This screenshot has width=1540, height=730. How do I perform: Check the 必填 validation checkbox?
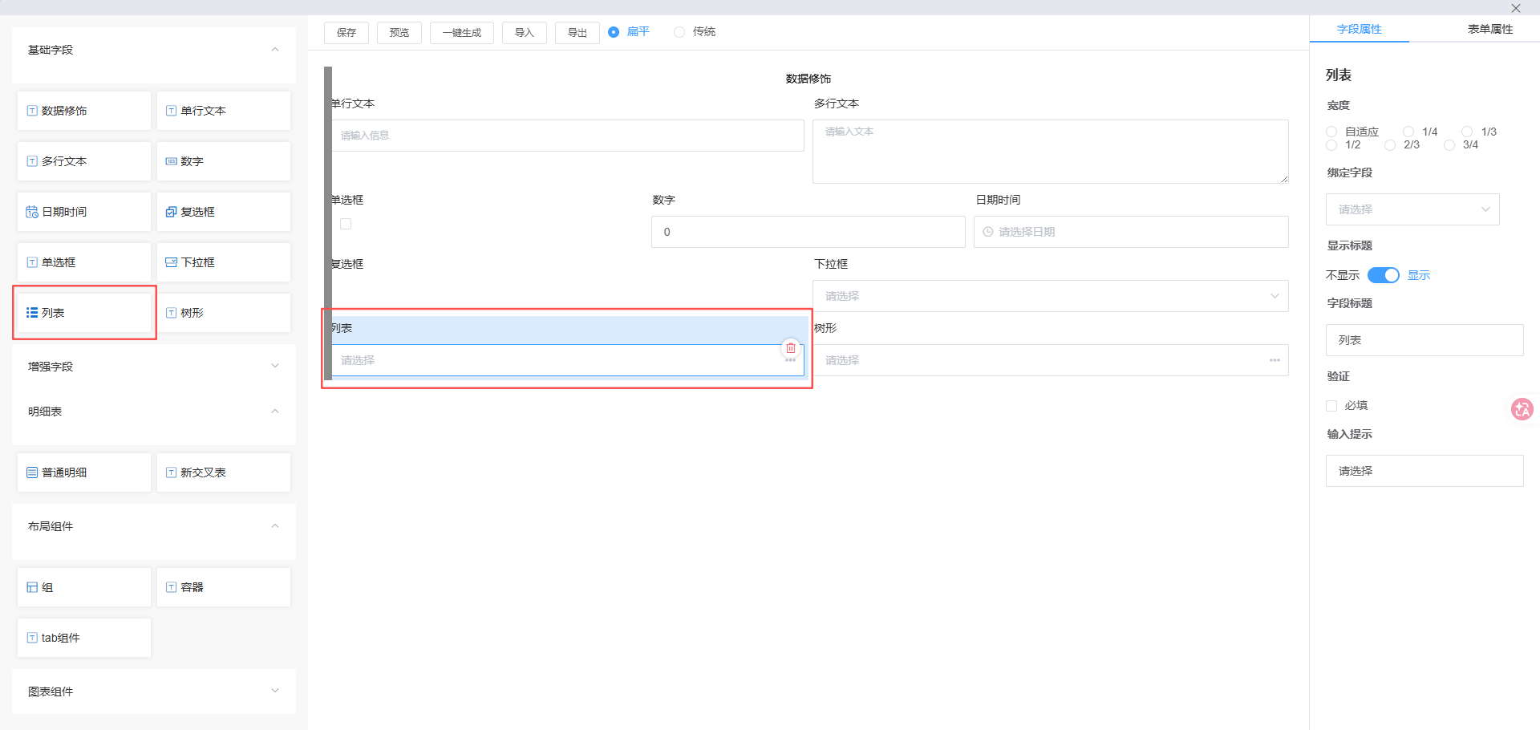(1331, 406)
